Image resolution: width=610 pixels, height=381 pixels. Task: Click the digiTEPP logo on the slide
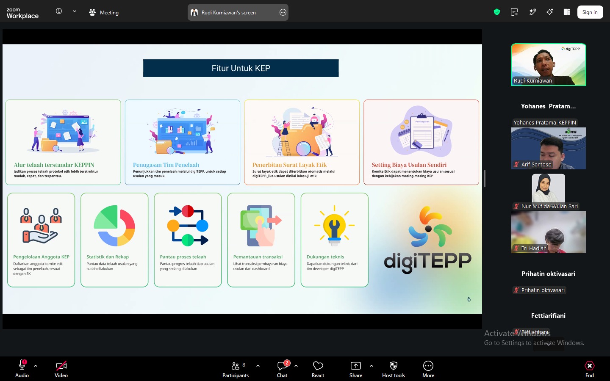pyautogui.click(x=428, y=240)
